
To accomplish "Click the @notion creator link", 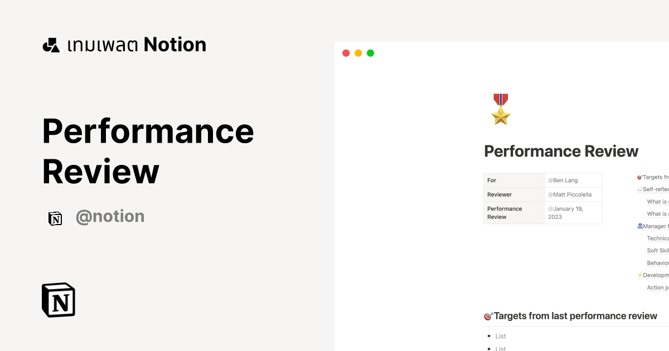I will (x=110, y=216).
